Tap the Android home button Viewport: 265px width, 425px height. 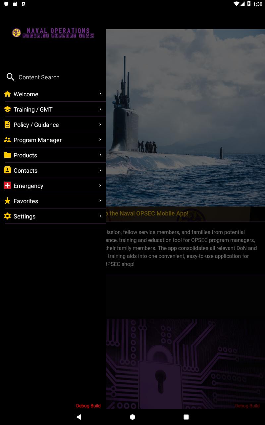point(132,417)
